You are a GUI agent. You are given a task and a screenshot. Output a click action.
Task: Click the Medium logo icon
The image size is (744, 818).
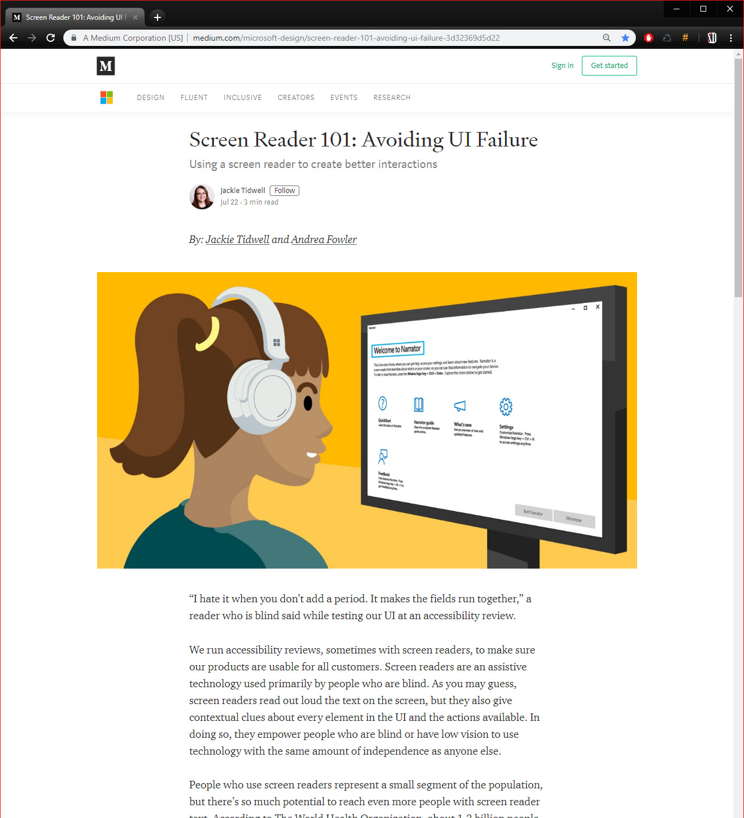[106, 66]
